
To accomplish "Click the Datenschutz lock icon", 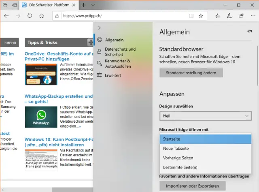I will 99,51.
